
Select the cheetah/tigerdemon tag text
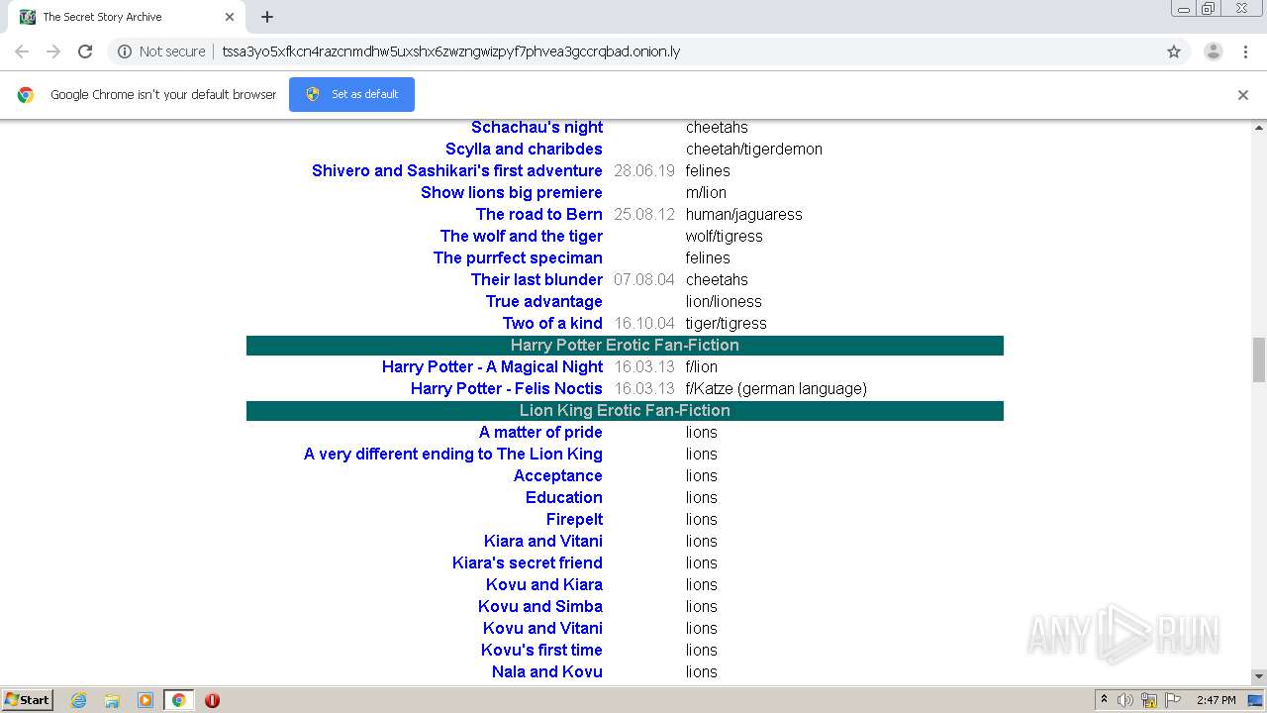tap(754, 149)
